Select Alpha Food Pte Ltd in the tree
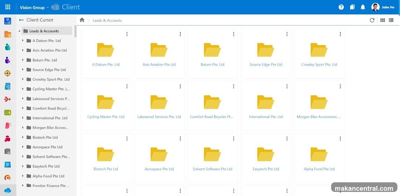Screen dimensions: 400x196 [x=48, y=176]
